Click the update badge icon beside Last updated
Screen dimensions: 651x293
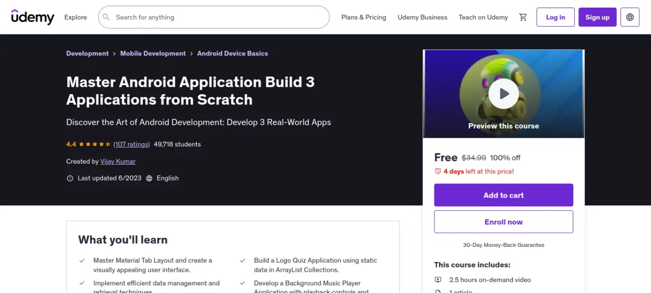coord(70,178)
